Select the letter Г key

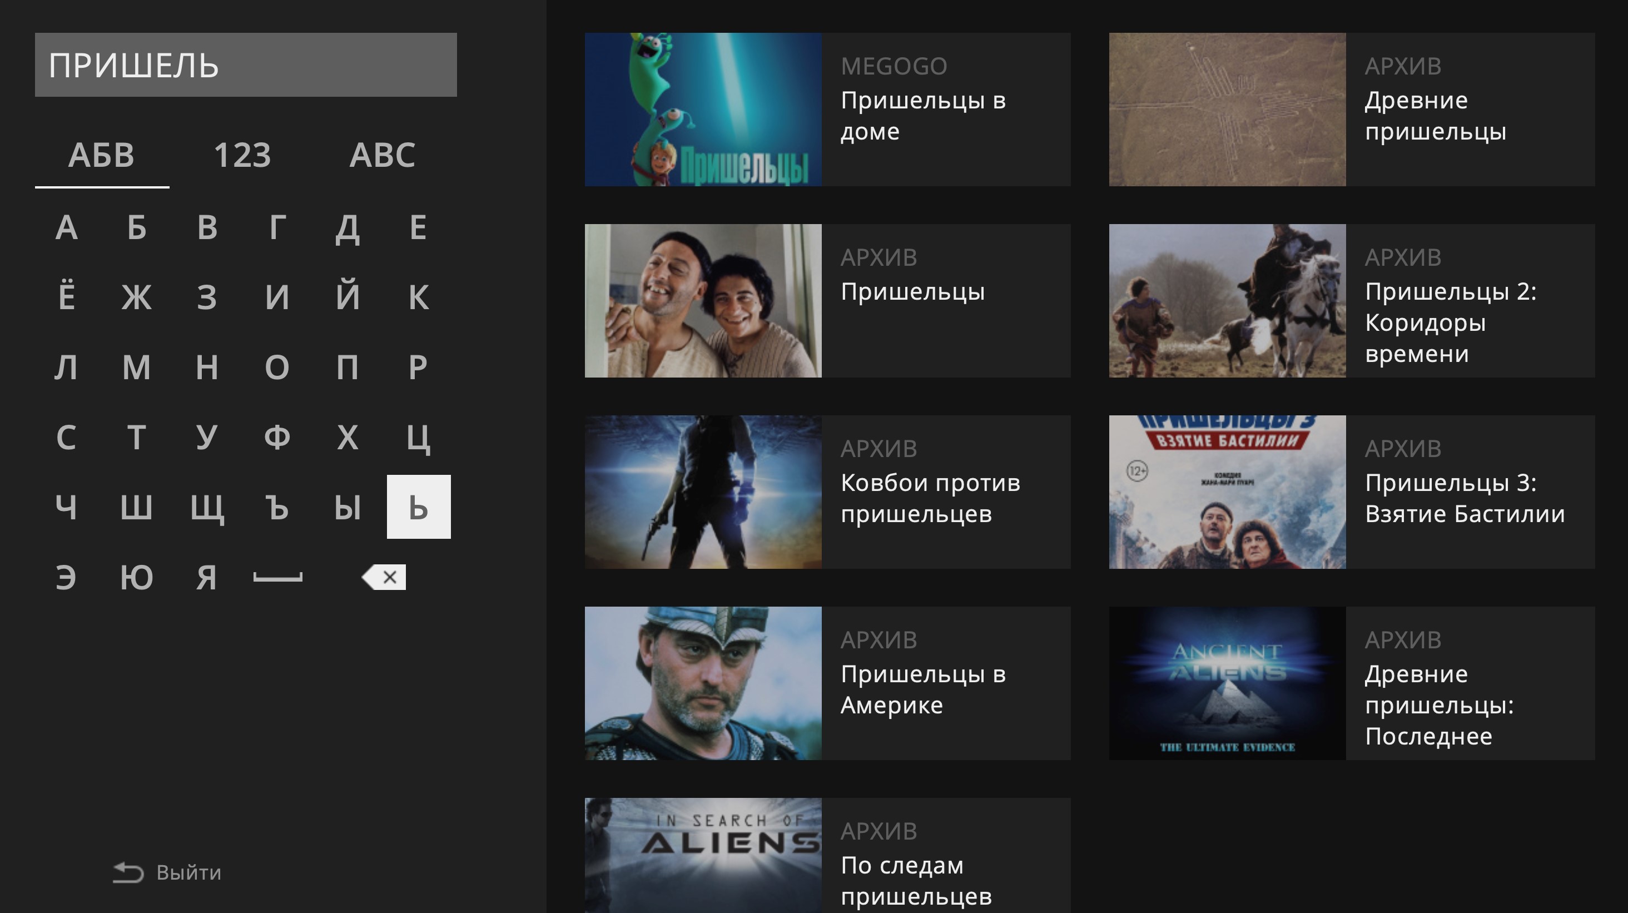(x=277, y=227)
